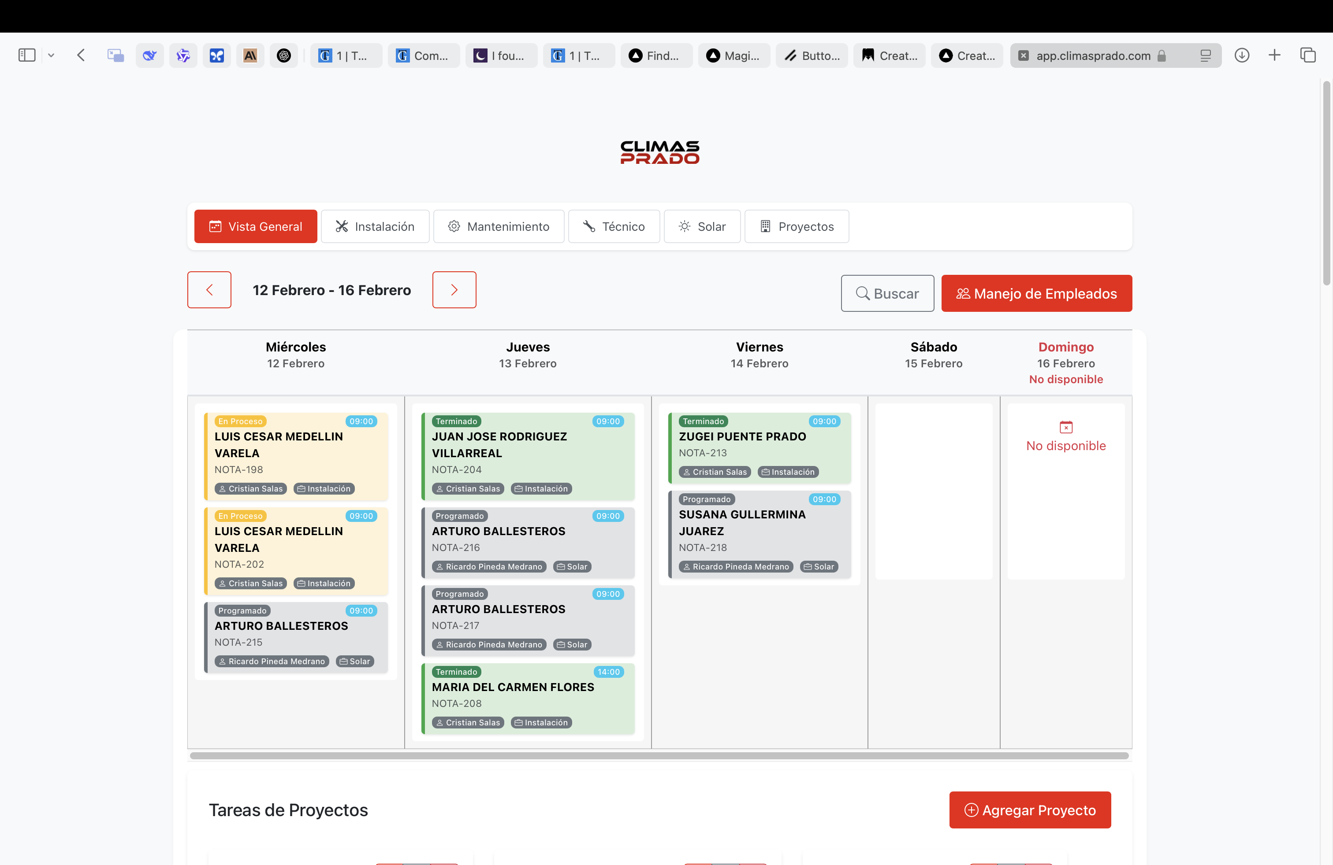Go to the previous week arrow

(209, 290)
